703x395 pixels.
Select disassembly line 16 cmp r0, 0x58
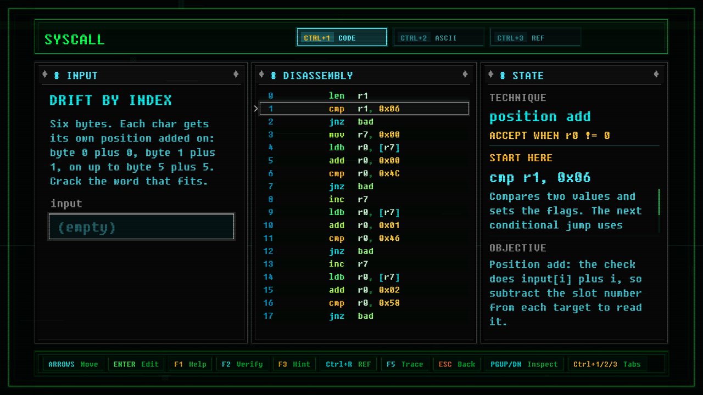coord(365,303)
